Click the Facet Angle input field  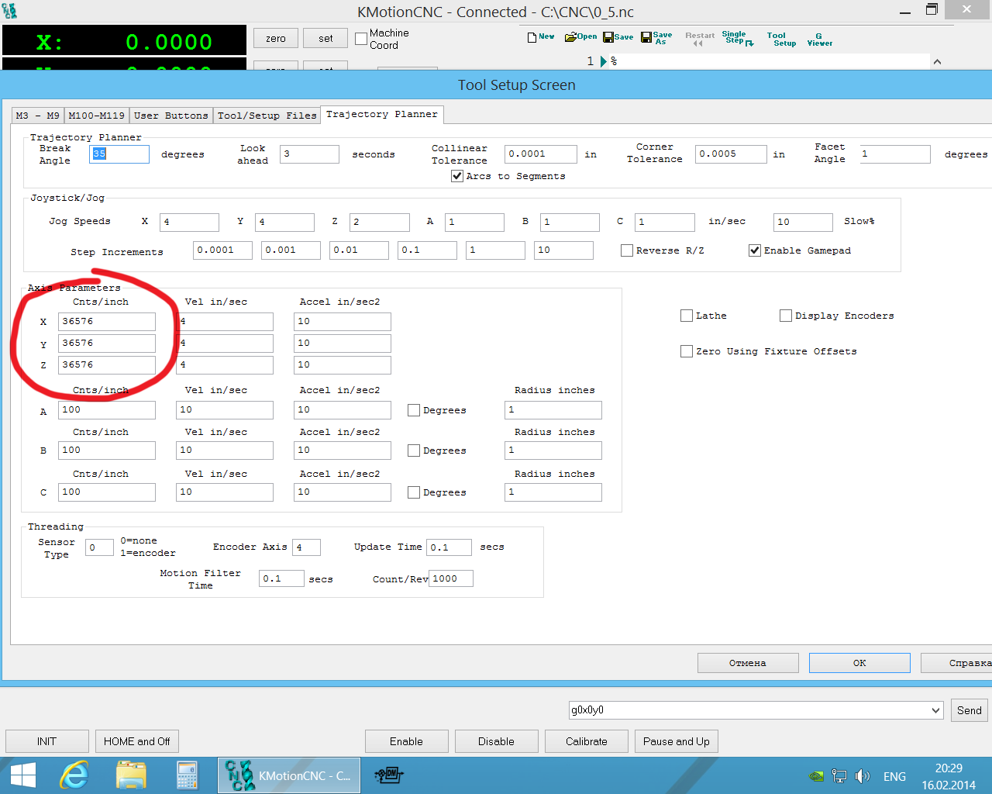(894, 154)
